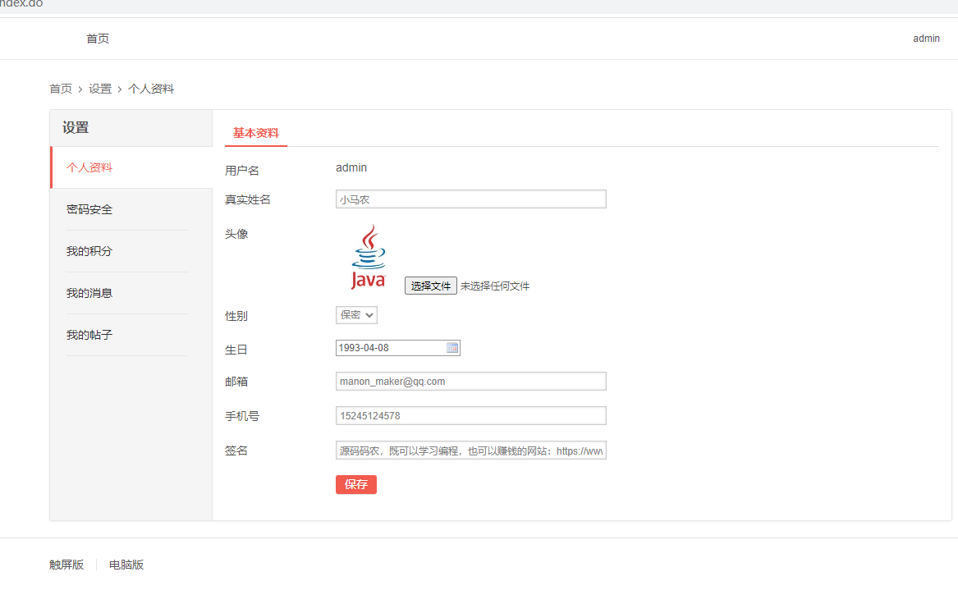Open the birthday date picker calendar icon
Image resolution: width=958 pixels, height=613 pixels.
[x=452, y=347]
